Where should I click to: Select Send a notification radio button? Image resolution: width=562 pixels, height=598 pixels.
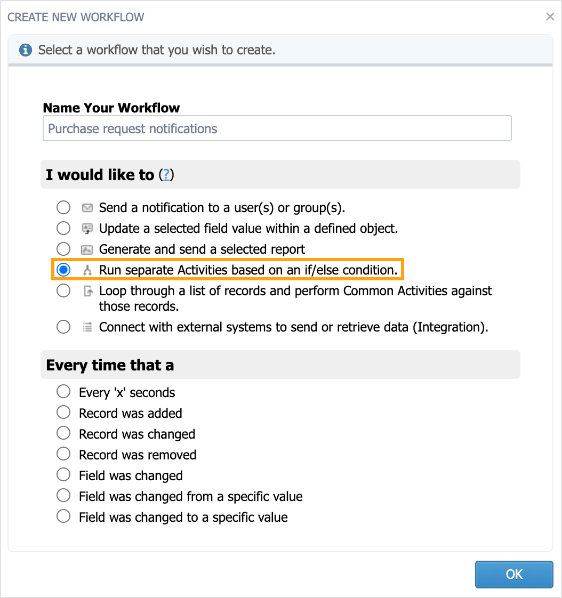click(63, 207)
